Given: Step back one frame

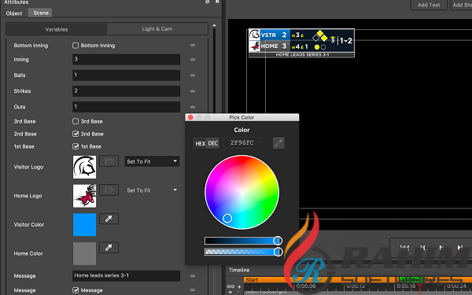Looking at the screenshot, I should (x=422, y=248).
